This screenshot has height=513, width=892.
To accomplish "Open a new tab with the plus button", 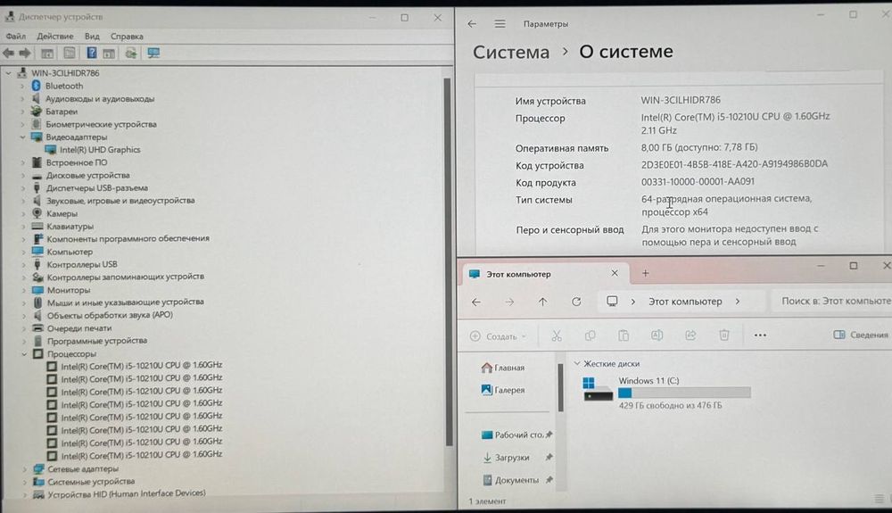I will 645,274.
